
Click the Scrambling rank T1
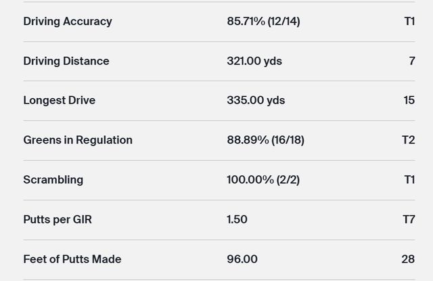(x=409, y=179)
